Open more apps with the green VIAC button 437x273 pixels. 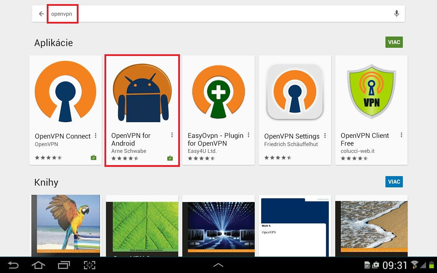[394, 42]
